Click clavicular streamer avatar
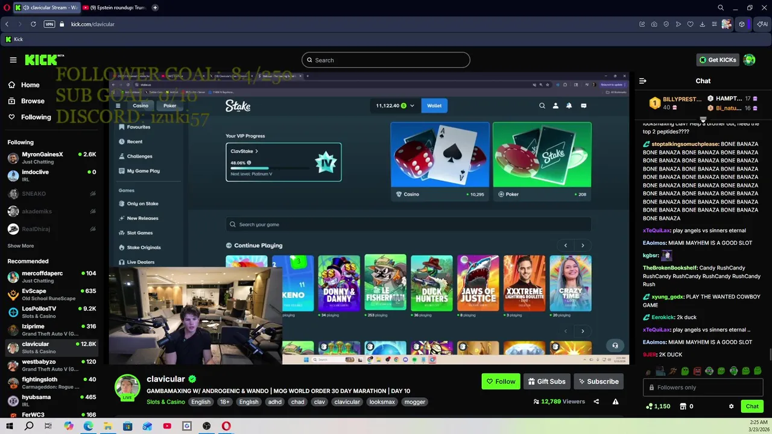The image size is (772, 434). pyautogui.click(x=127, y=388)
